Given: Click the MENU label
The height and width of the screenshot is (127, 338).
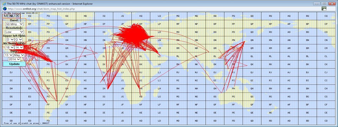Looking at the screenshot, I should [x=9, y=16].
